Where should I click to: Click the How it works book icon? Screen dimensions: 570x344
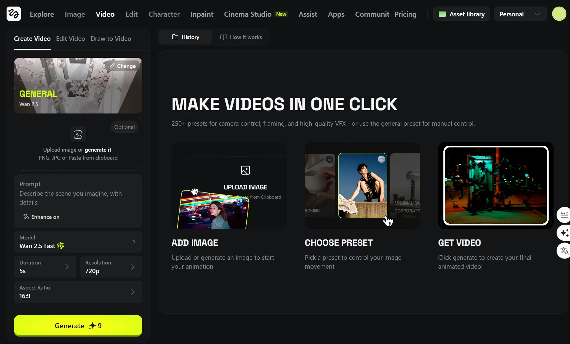223,37
